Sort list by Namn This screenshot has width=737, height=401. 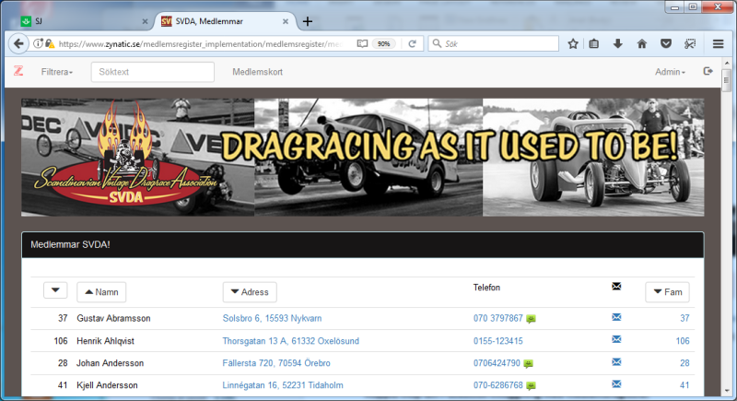click(x=101, y=292)
